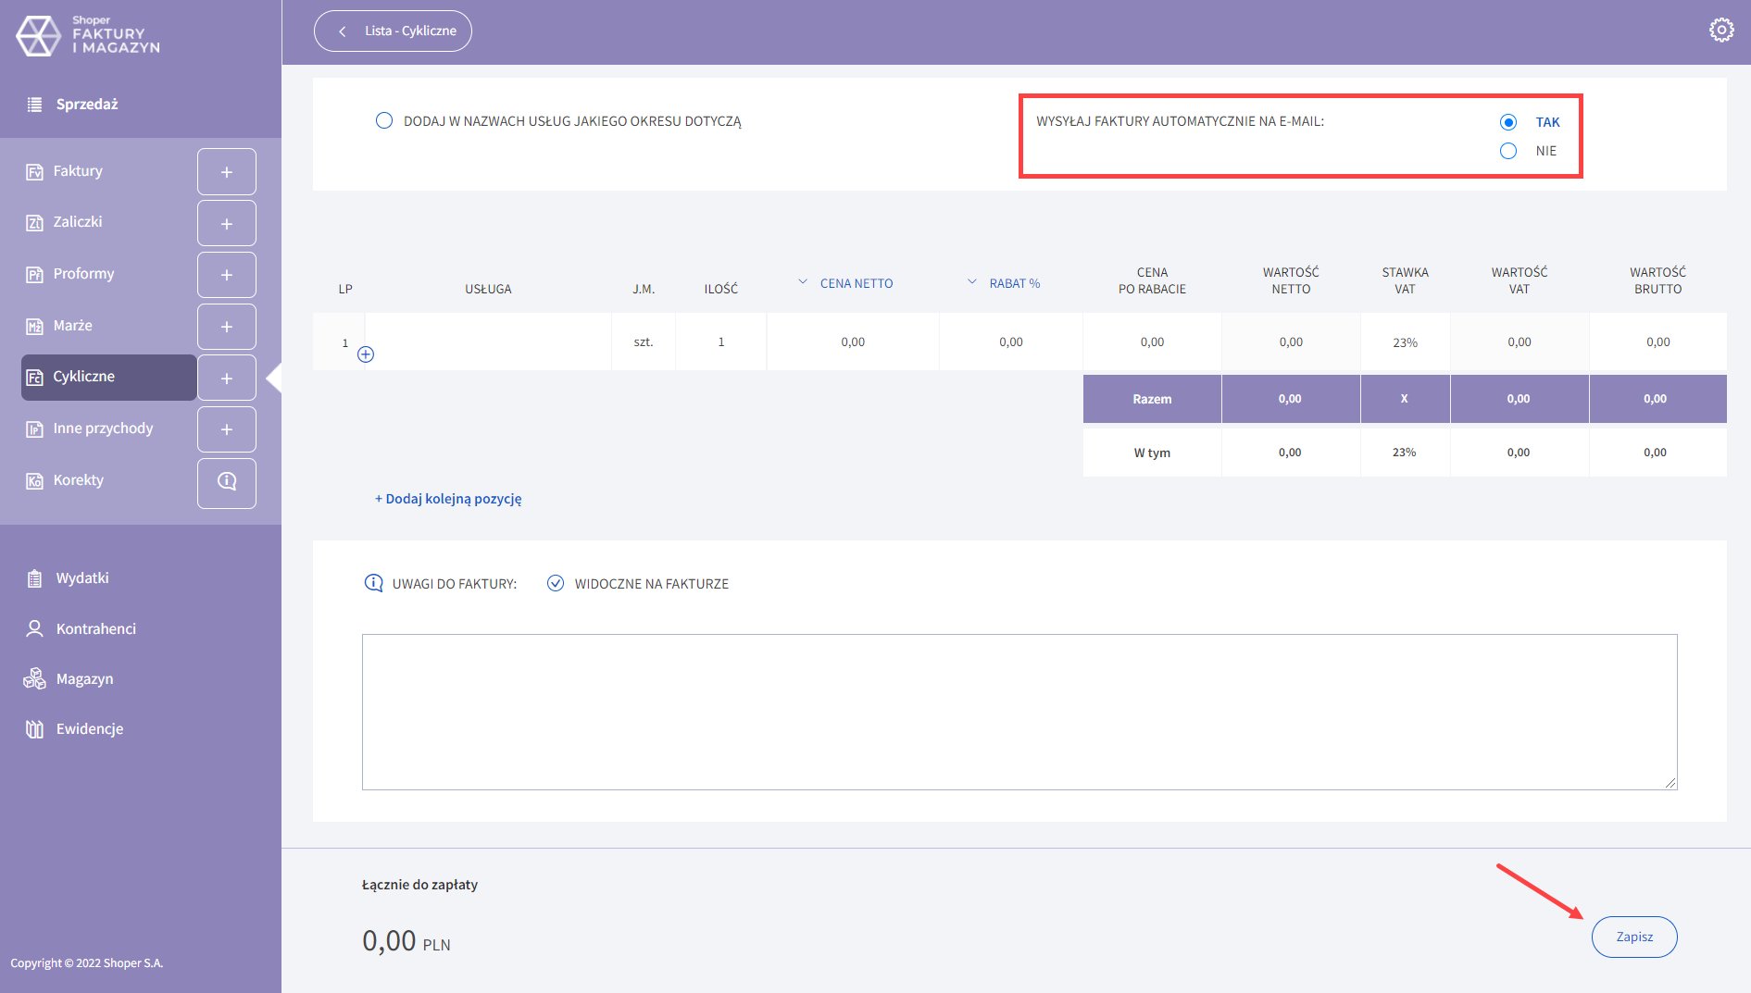Open VAT rate 23% selector in row

pos(1405,342)
